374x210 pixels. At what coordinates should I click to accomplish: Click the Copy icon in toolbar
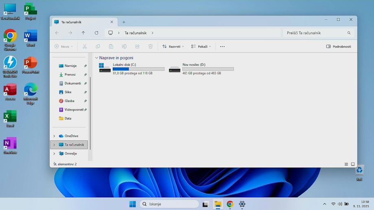click(98, 46)
